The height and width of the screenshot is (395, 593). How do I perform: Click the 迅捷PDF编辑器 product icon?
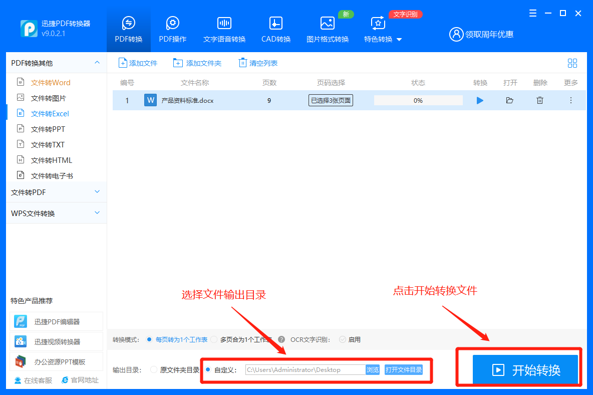[x=21, y=322]
